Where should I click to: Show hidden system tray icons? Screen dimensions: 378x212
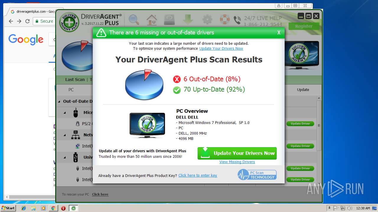(x=330, y=208)
